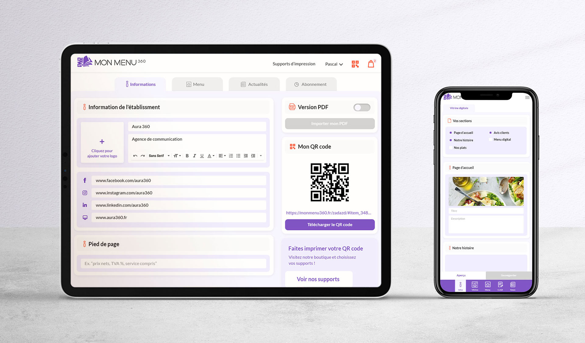Select the Sans Serif font dropdown

(x=159, y=156)
